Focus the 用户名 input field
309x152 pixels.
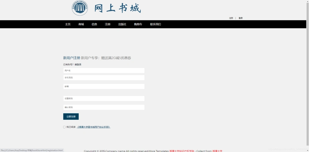click(104, 71)
